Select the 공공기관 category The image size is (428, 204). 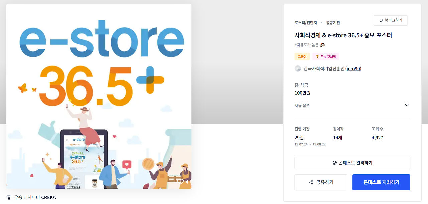pos(333,23)
